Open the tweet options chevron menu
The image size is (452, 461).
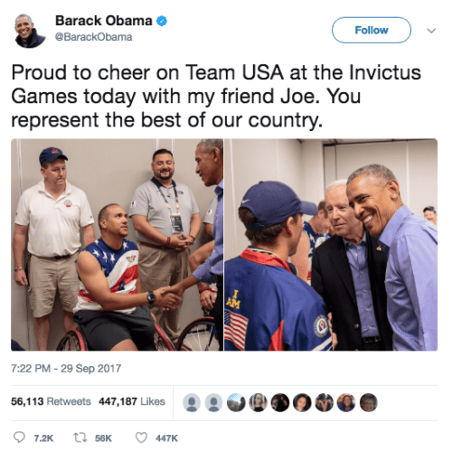coord(431,31)
